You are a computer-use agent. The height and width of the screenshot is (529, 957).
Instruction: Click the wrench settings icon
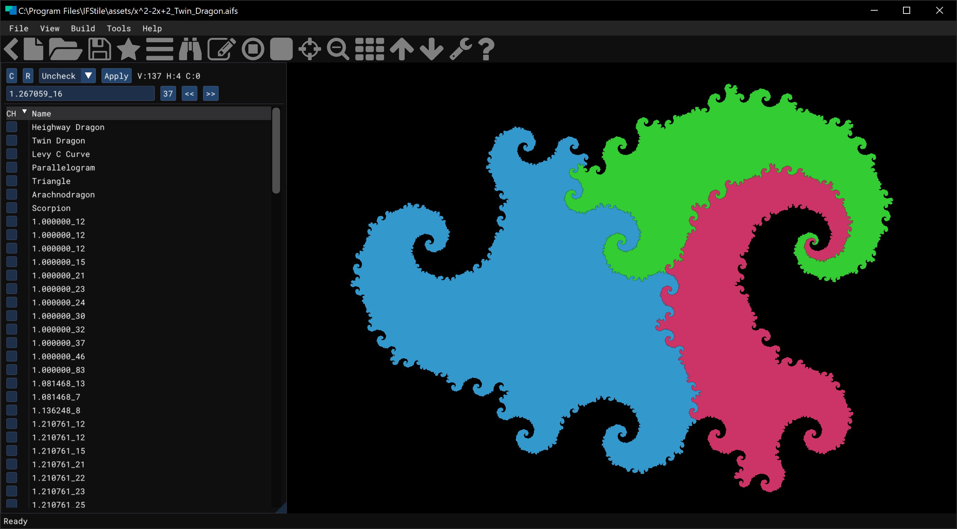[460, 49]
